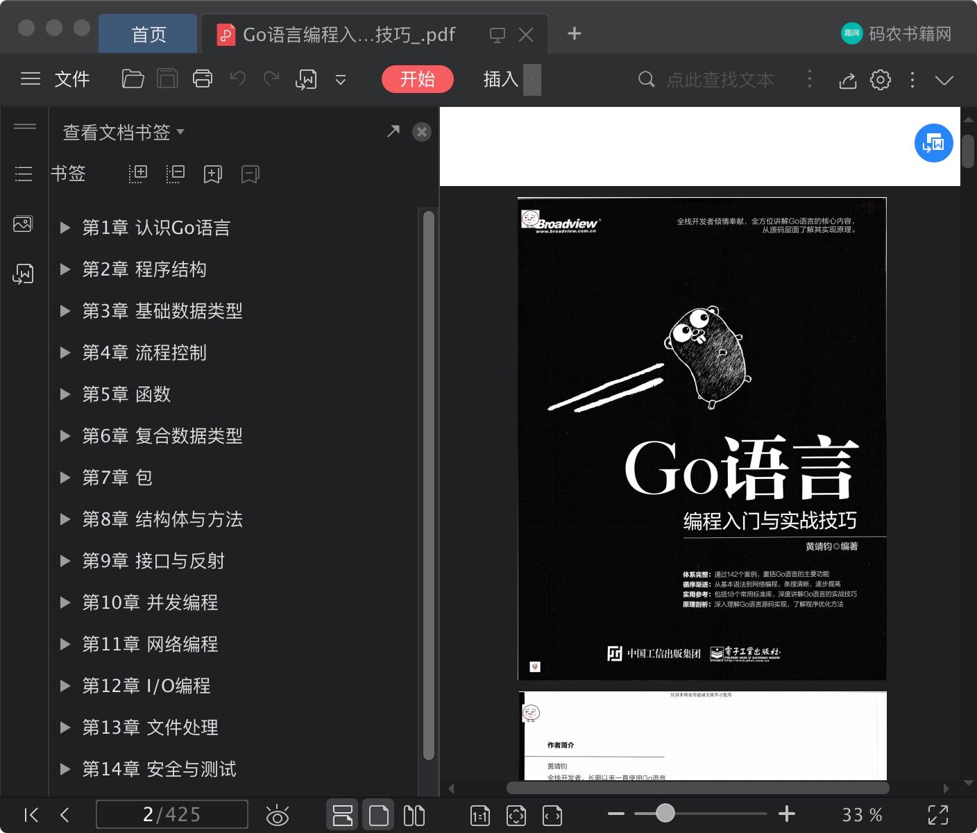
Task: Open bookmark 第11章 网络编程
Action: (150, 644)
